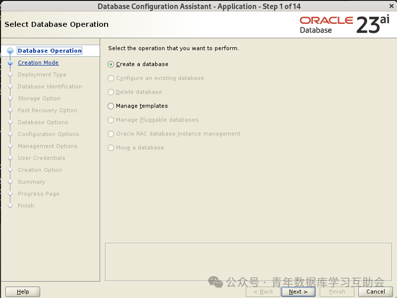Click the Select Database Operation heading
The height and width of the screenshot is (298, 397).
pyautogui.click(x=57, y=24)
